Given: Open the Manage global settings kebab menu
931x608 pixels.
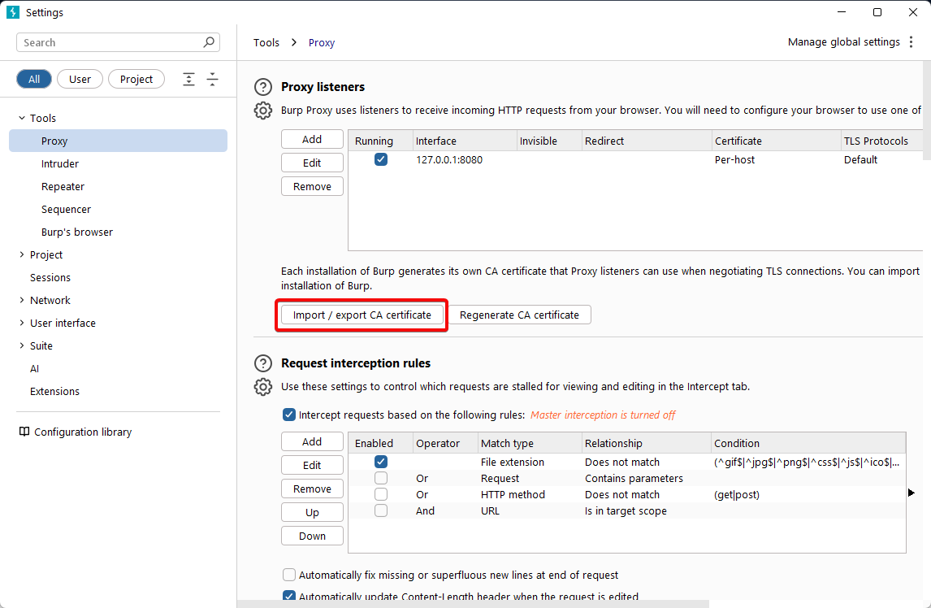Looking at the screenshot, I should [x=912, y=42].
